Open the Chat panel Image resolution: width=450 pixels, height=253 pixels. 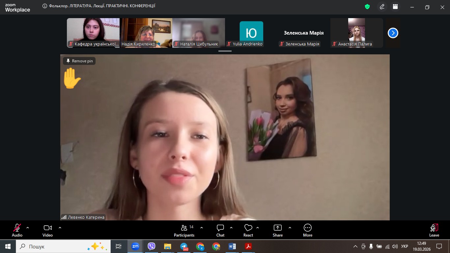(220, 230)
